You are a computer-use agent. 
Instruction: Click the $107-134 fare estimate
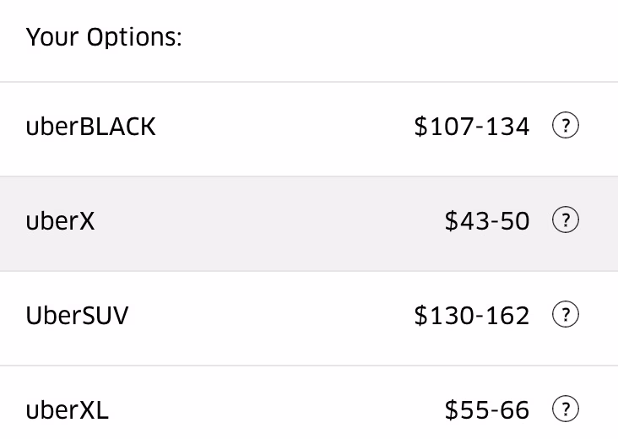coord(472,127)
